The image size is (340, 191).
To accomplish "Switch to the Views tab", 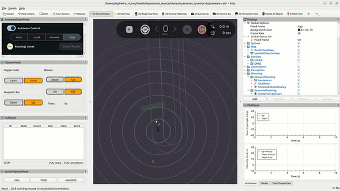I will point(264,183).
